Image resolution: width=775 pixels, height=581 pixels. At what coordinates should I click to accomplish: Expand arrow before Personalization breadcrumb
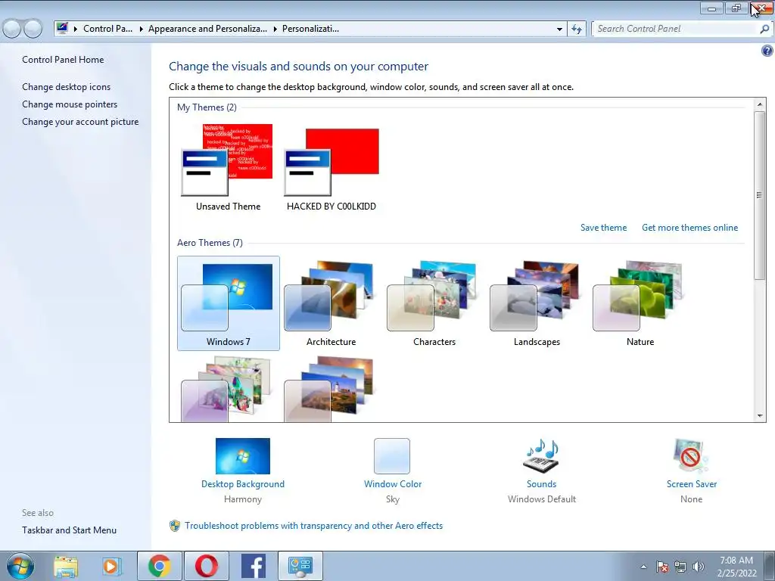(x=275, y=30)
